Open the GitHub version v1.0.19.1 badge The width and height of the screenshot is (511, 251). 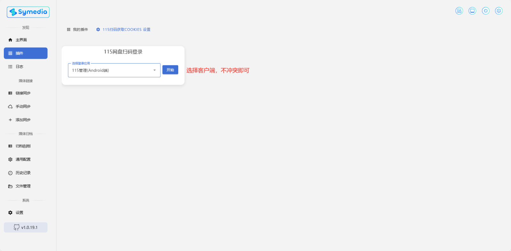26,227
